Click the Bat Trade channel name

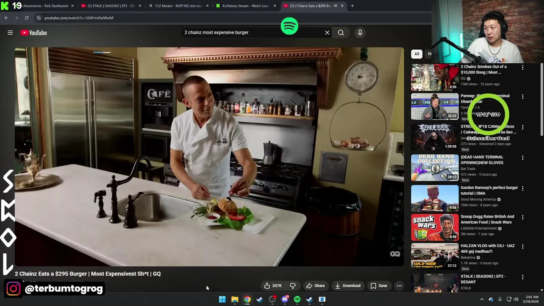pyautogui.click(x=468, y=169)
